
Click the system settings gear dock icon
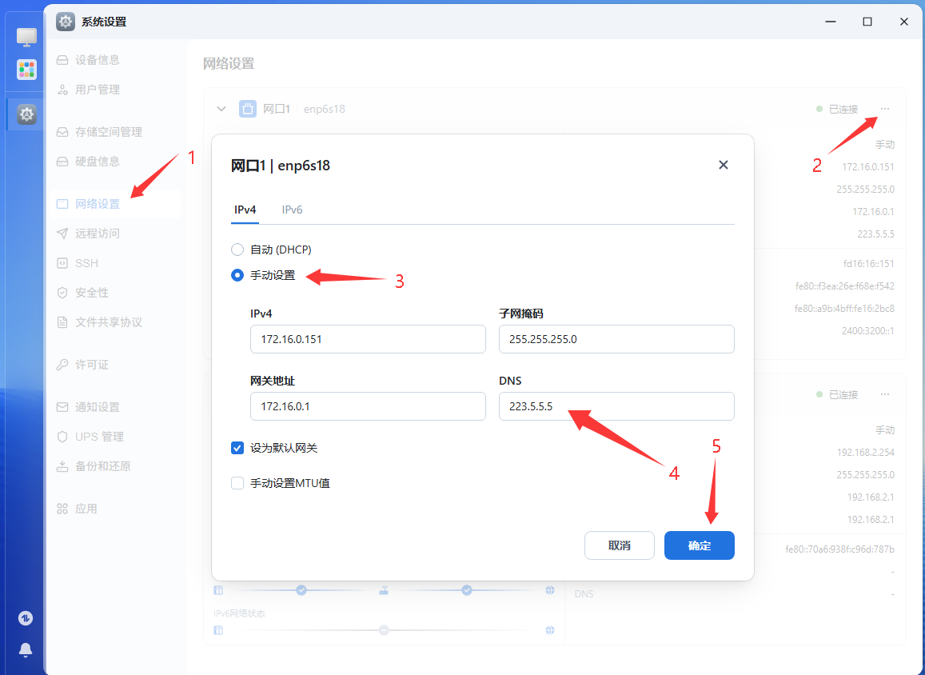26,114
